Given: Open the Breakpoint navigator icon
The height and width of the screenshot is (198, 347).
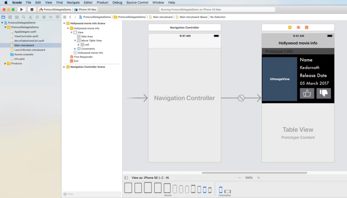Looking at the screenshot, I should pyautogui.click(x=51, y=17).
